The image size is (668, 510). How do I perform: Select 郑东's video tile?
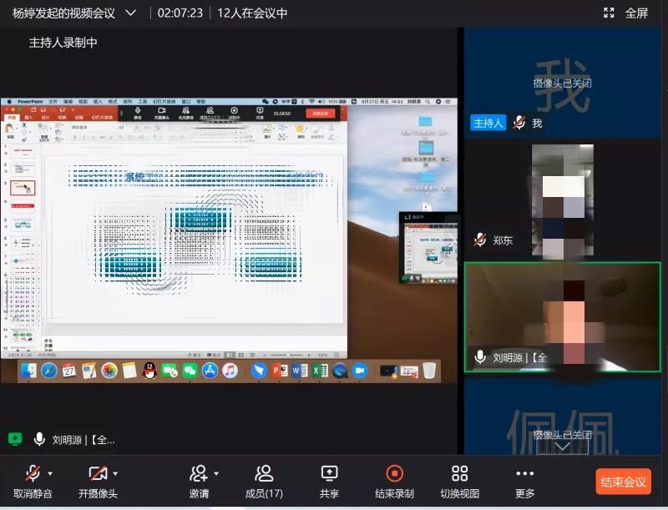point(562,200)
